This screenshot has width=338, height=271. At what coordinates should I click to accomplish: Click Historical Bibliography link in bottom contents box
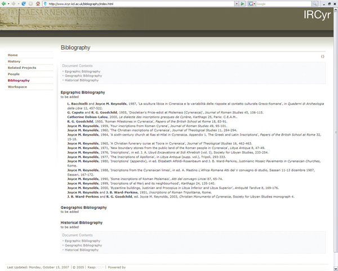point(82,250)
